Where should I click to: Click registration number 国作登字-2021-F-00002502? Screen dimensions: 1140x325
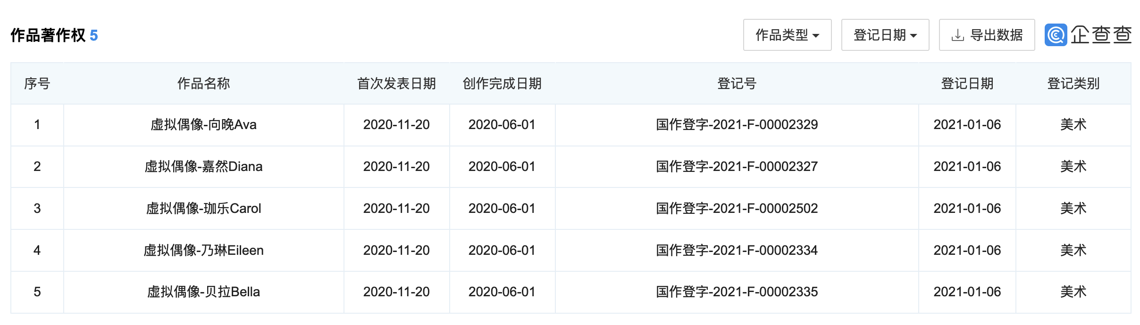[x=737, y=208]
